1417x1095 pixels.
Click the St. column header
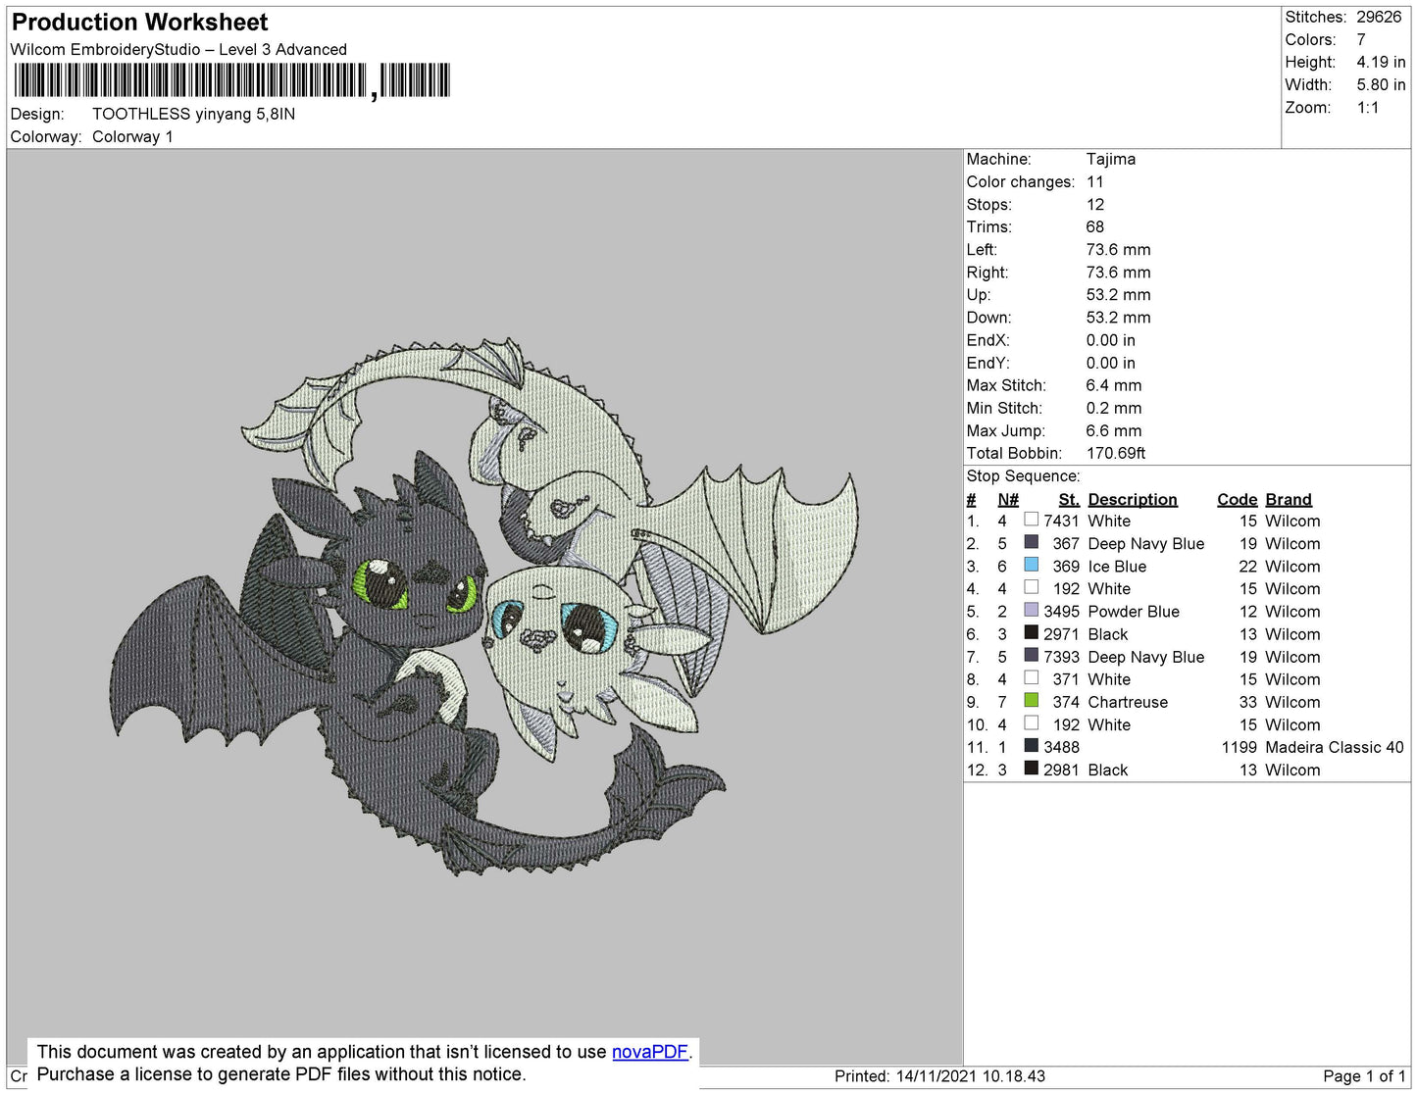(x=1068, y=499)
